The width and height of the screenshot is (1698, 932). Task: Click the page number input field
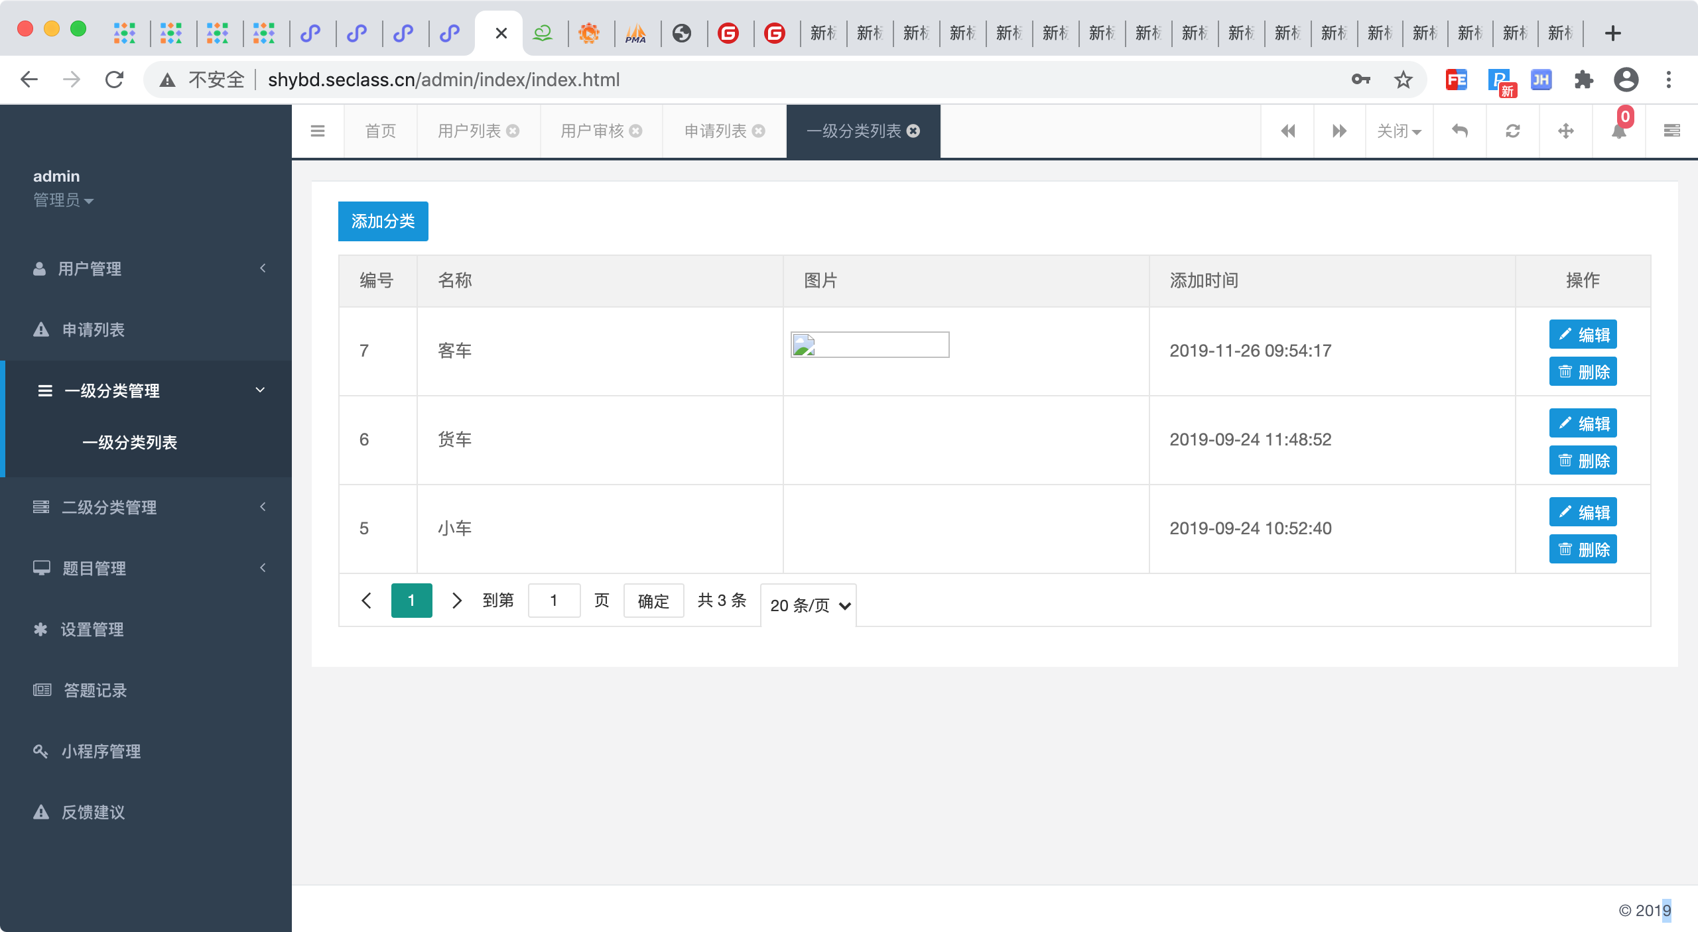[x=554, y=601]
